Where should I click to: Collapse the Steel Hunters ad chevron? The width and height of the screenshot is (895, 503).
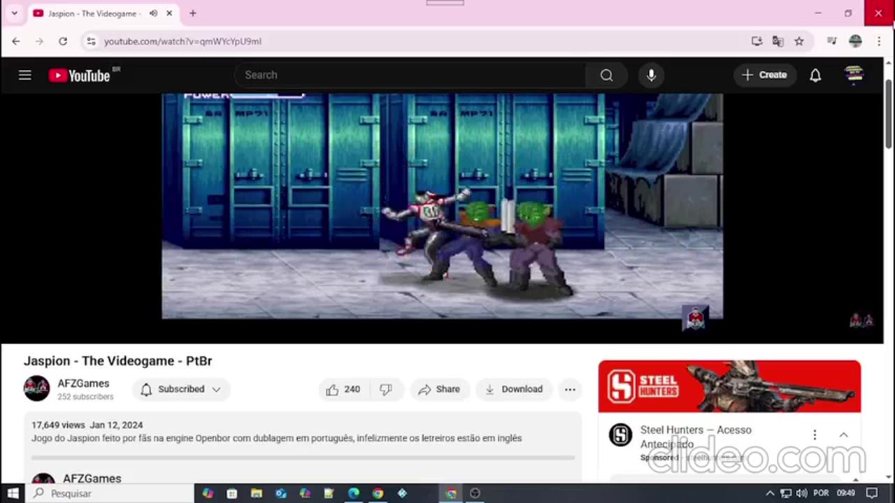[843, 435]
